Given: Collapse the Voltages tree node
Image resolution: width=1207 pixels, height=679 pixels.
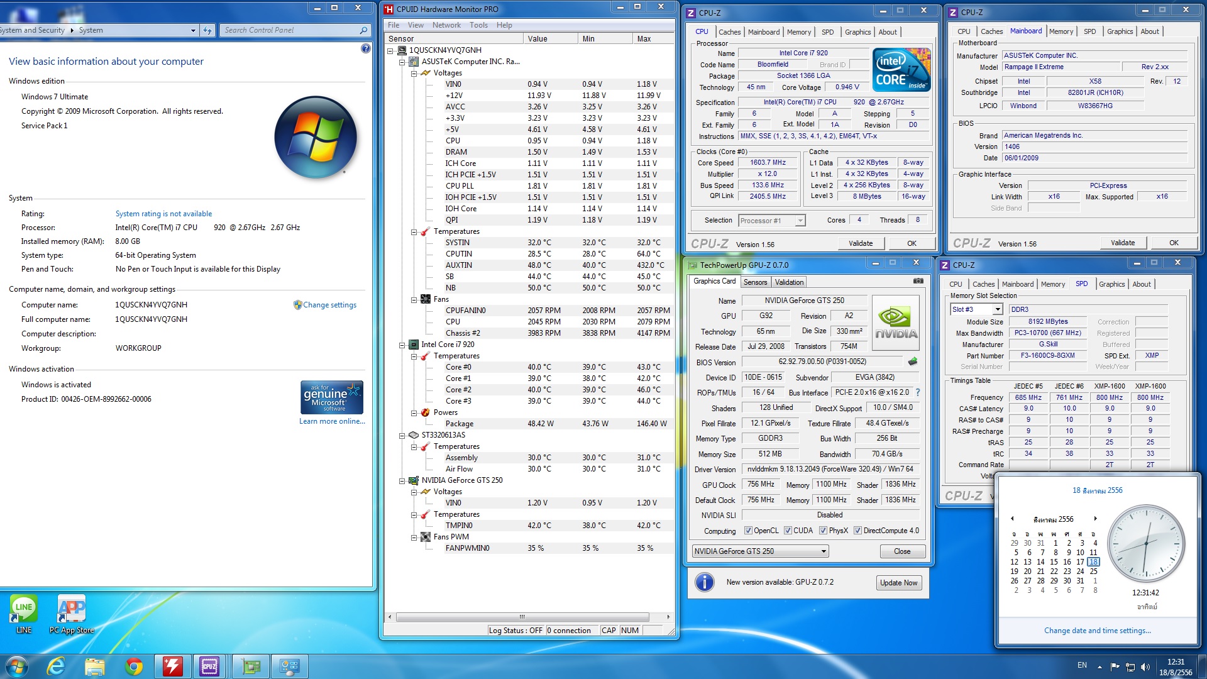Looking at the screenshot, I should pos(414,74).
